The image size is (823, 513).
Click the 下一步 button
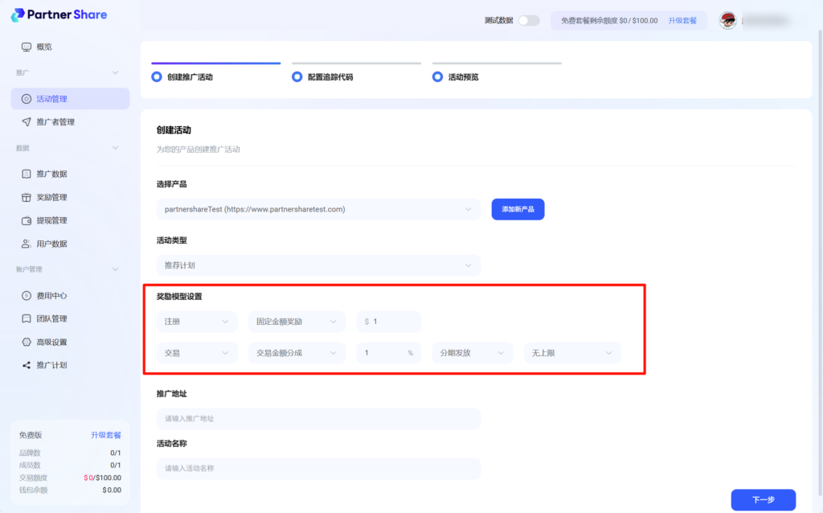(x=763, y=499)
